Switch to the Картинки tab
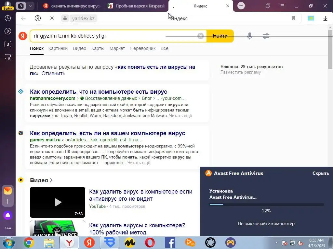Screen dimensions: 333x249 click(58, 48)
